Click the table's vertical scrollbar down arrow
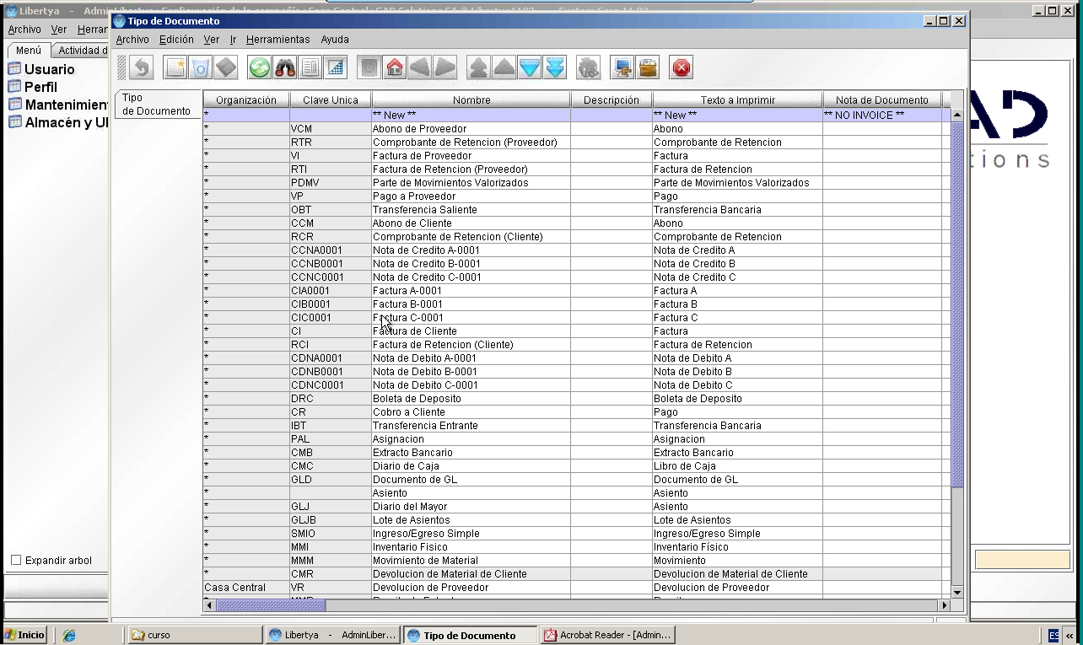Viewport: 1083px width, 645px height. pyautogui.click(x=956, y=593)
